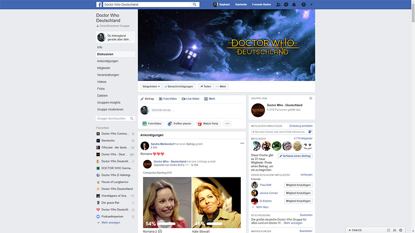Click Verbergen link for suggested members
The image size is (415, 233).
coord(306,175)
